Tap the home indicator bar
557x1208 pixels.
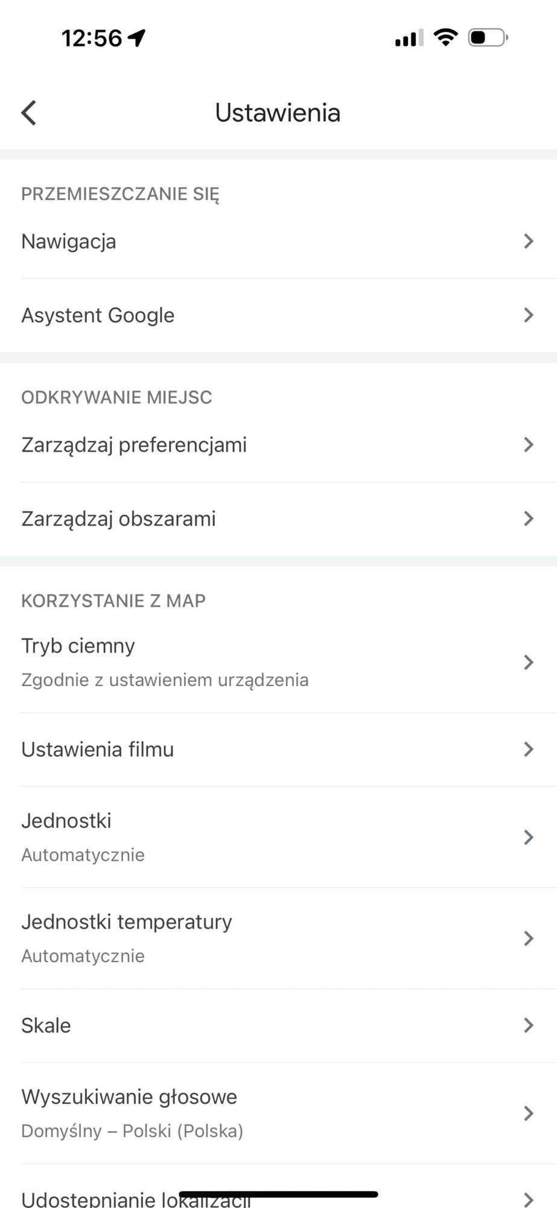tap(278, 1194)
